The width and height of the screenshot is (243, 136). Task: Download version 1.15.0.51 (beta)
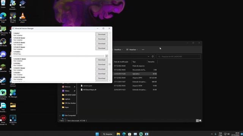102,48
